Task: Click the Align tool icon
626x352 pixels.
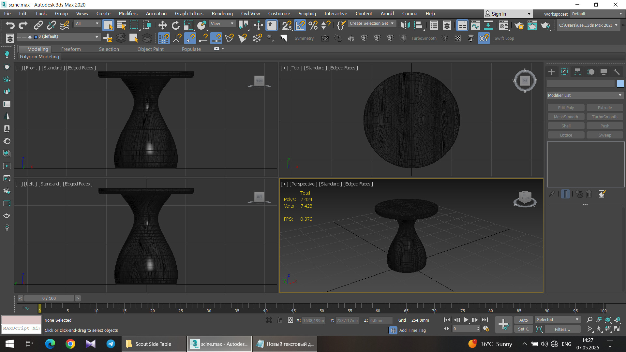Action: pos(418,25)
